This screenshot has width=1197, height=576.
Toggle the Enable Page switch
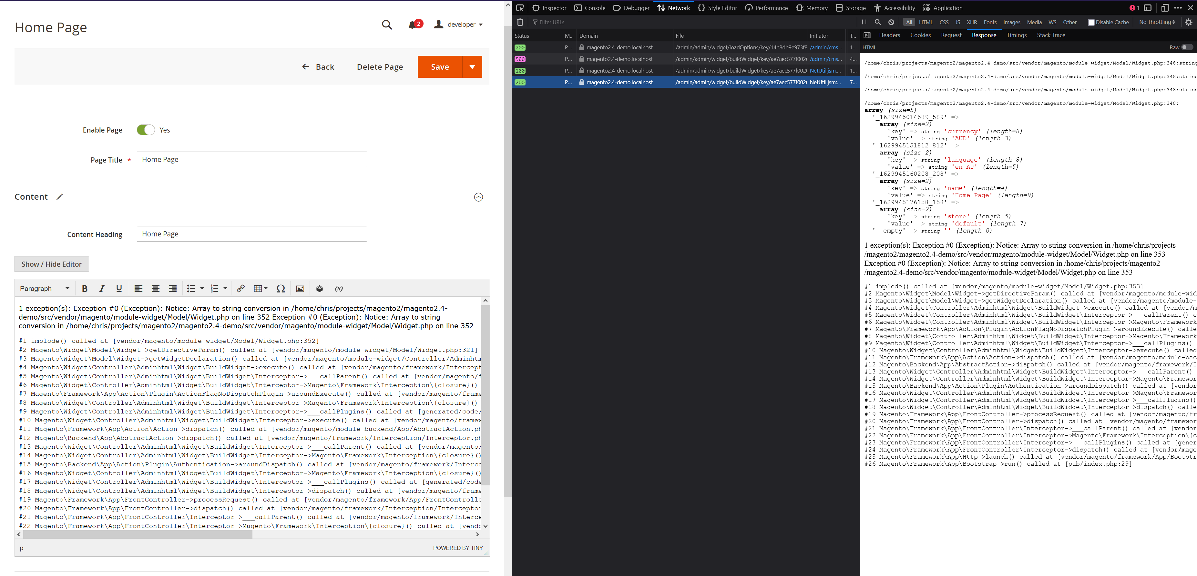point(146,130)
